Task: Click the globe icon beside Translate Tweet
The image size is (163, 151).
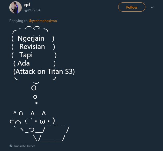Action: pos(11,146)
